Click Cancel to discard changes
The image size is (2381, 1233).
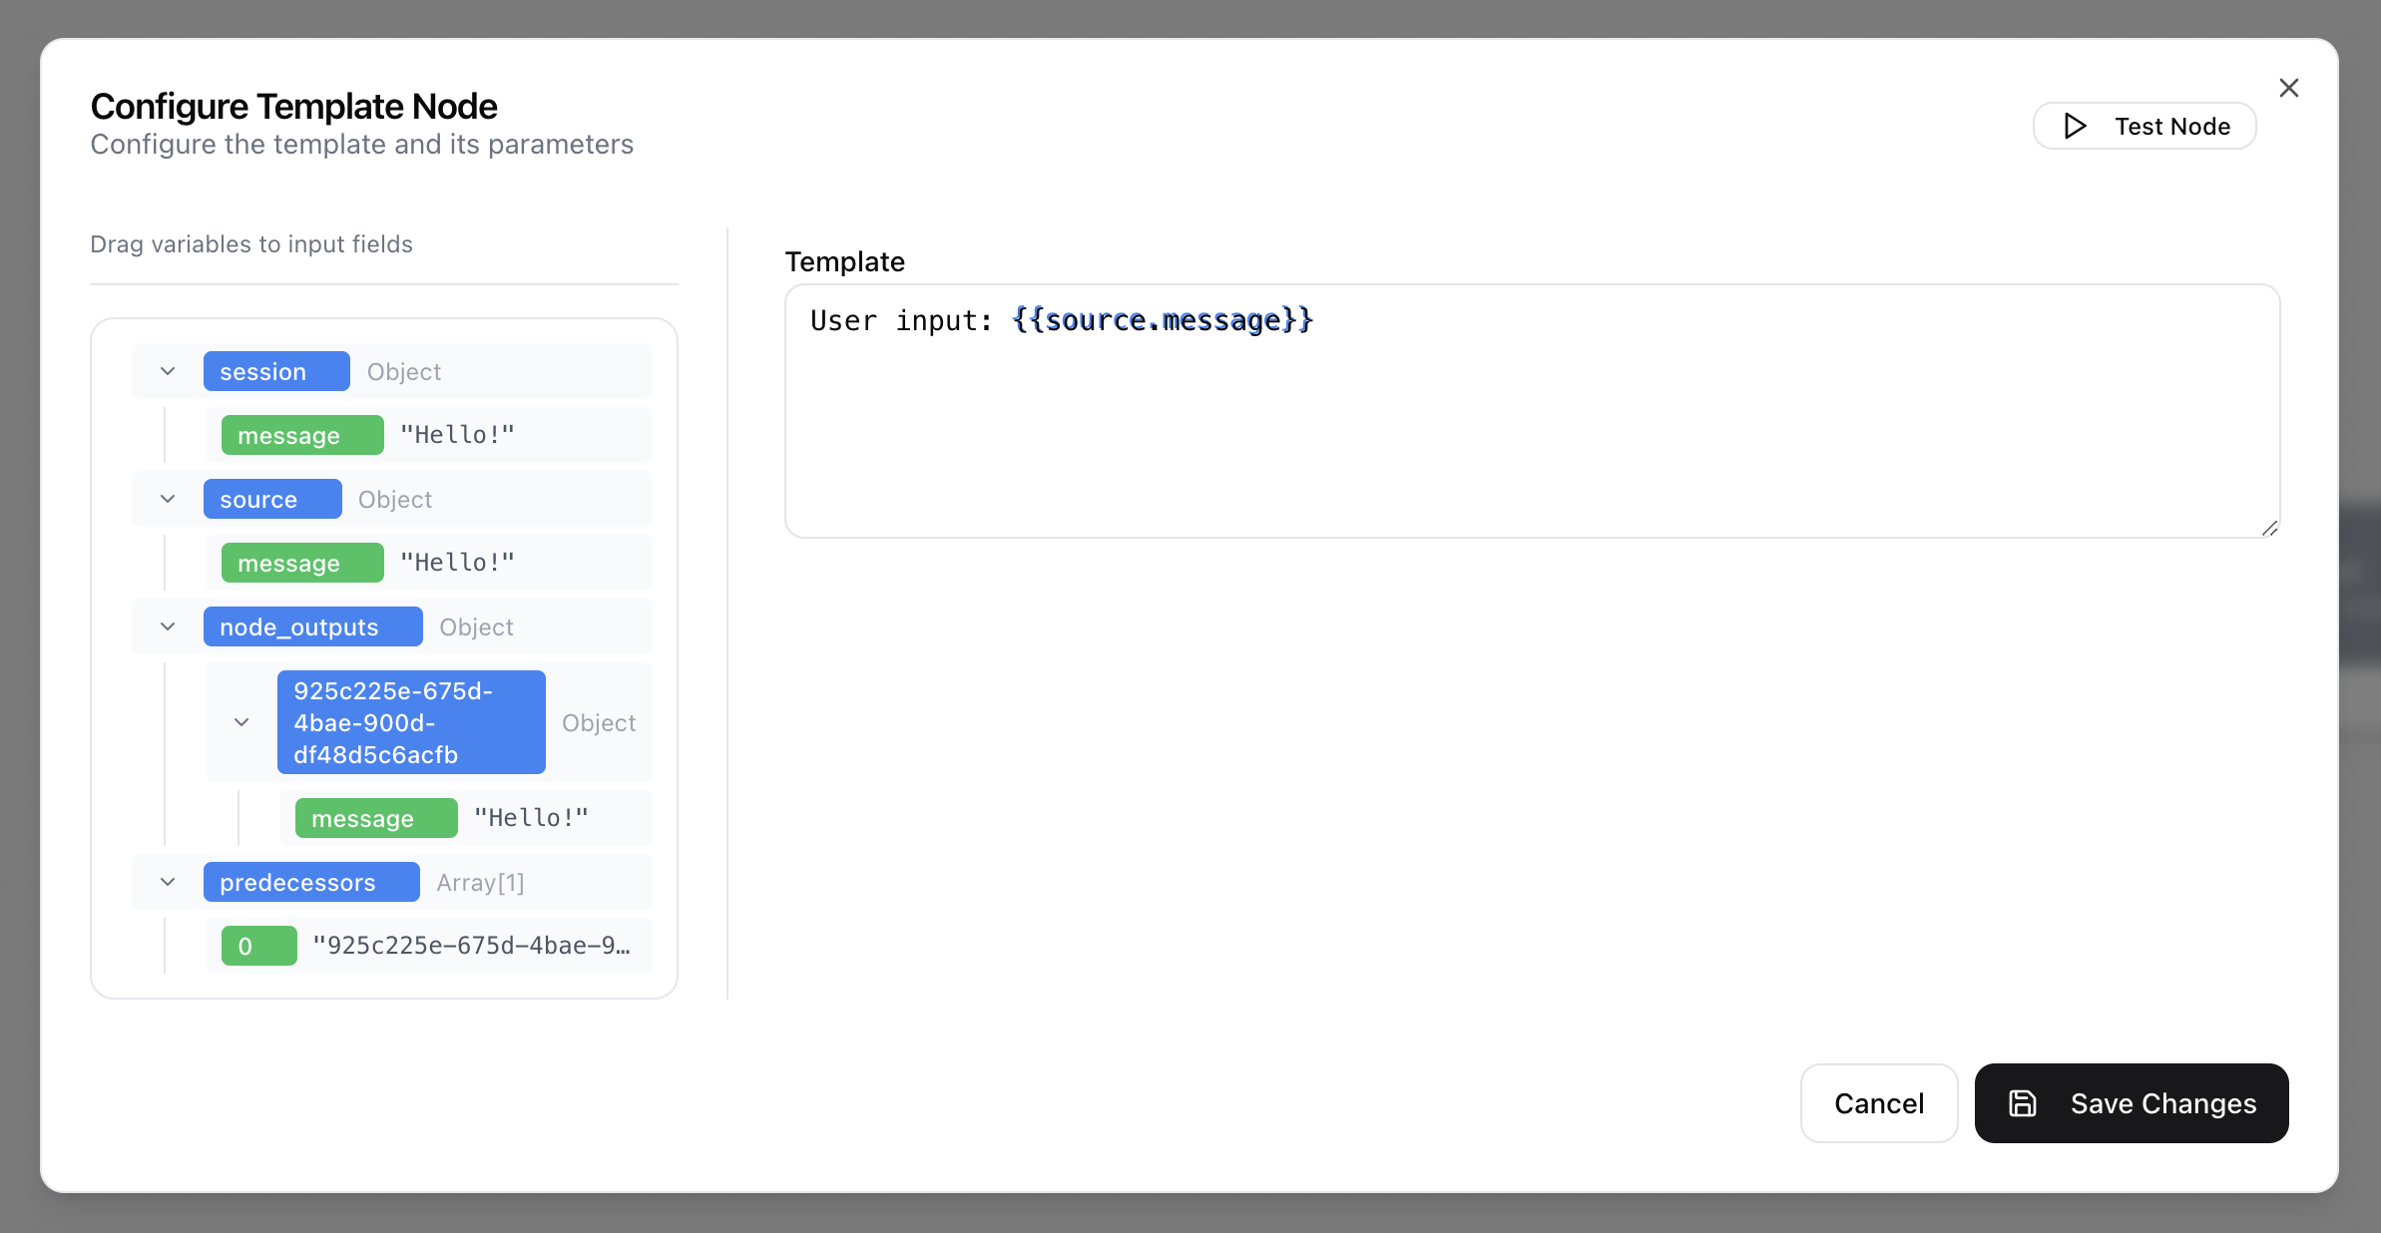(1878, 1103)
